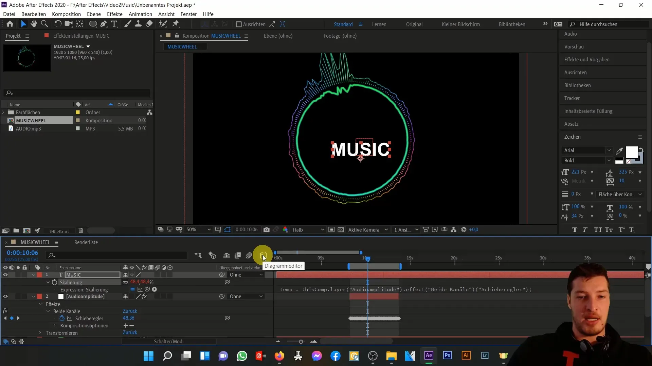Select the Puppet Pin tool
This screenshot has height=366, width=652.
coord(176,24)
